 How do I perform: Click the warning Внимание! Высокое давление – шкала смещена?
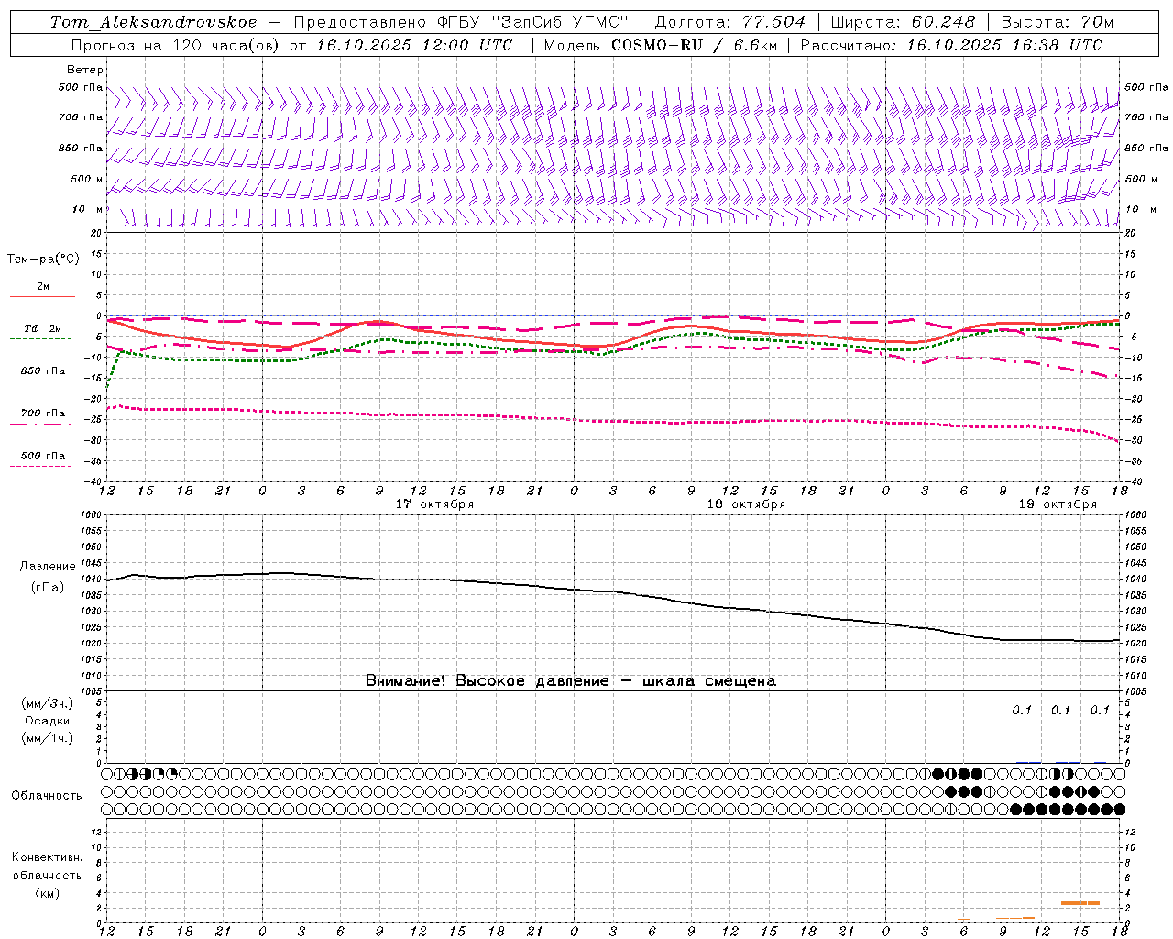click(x=571, y=681)
